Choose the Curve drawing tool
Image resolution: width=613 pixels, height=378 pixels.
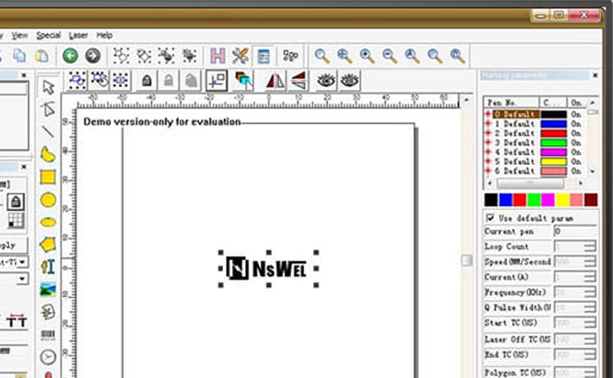tap(48, 154)
